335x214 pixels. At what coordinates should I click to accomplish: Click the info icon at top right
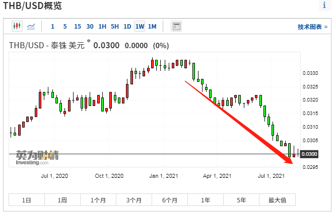tap(324, 5)
